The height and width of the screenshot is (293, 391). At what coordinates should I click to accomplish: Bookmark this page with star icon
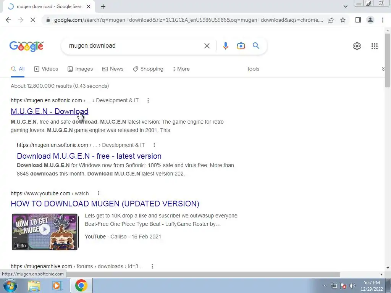343,20
